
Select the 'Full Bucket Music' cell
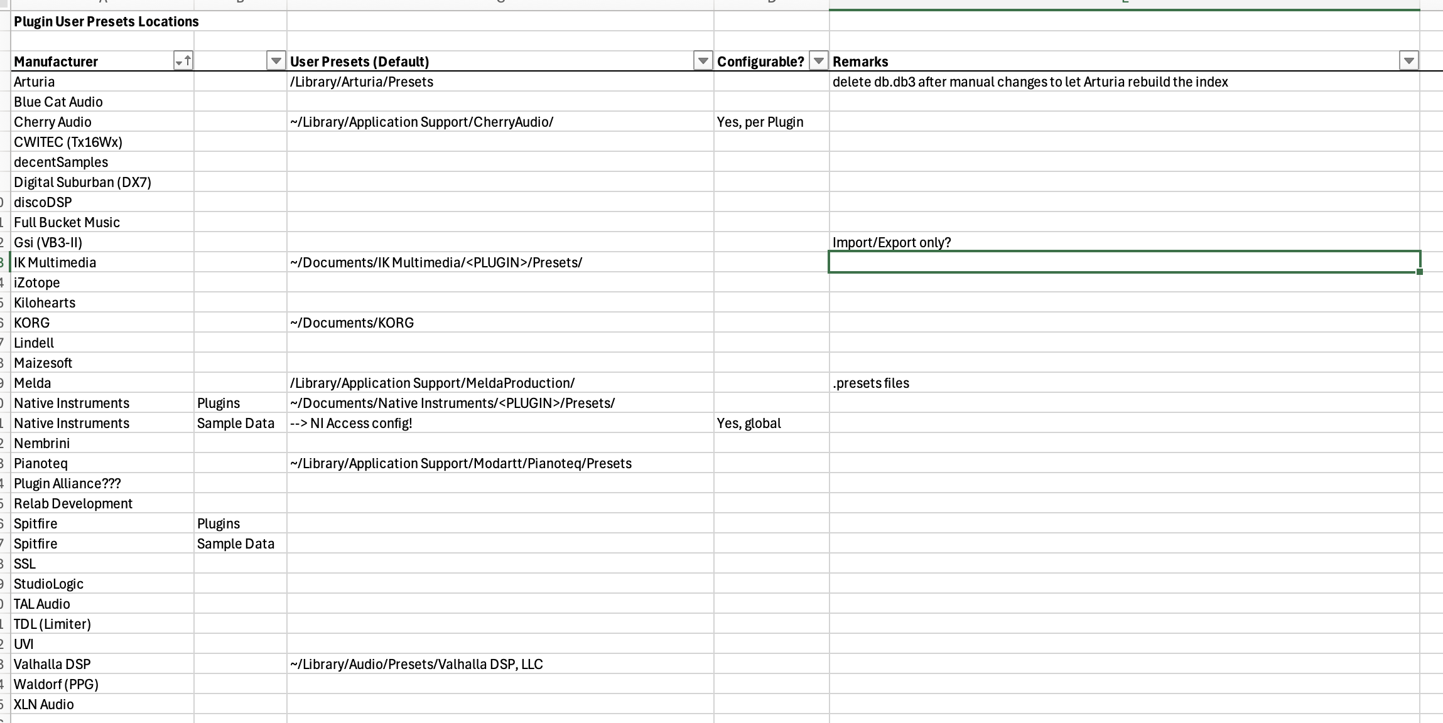click(x=102, y=222)
